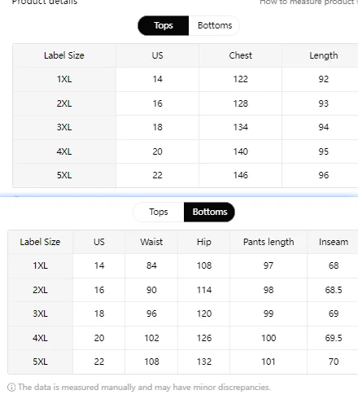Click the Hip column header
358x399 pixels.
tap(204, 242)
